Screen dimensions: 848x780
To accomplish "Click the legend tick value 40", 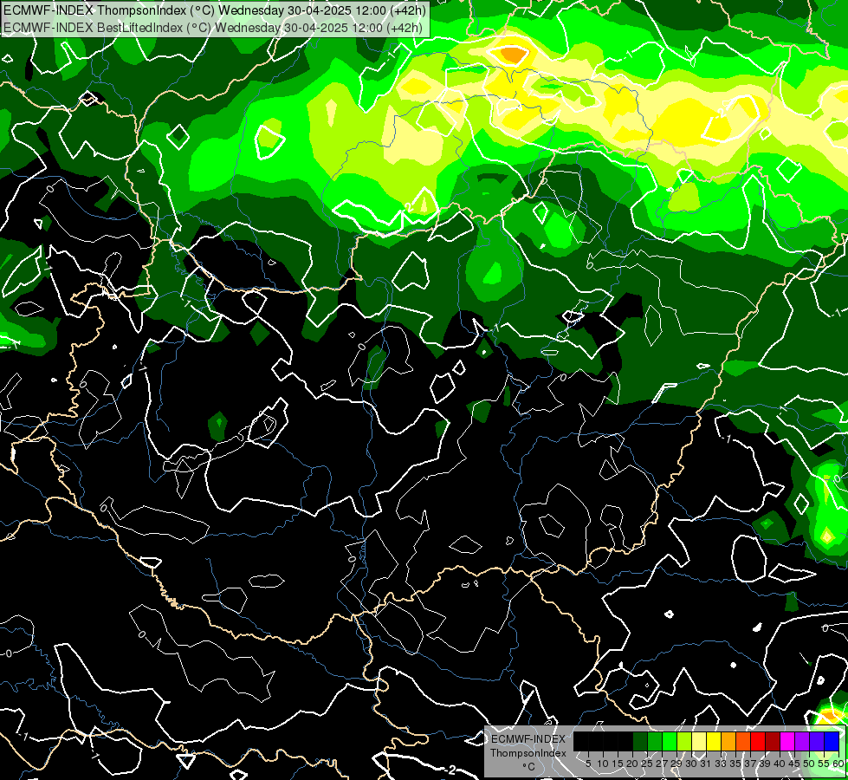I will 780,764.
